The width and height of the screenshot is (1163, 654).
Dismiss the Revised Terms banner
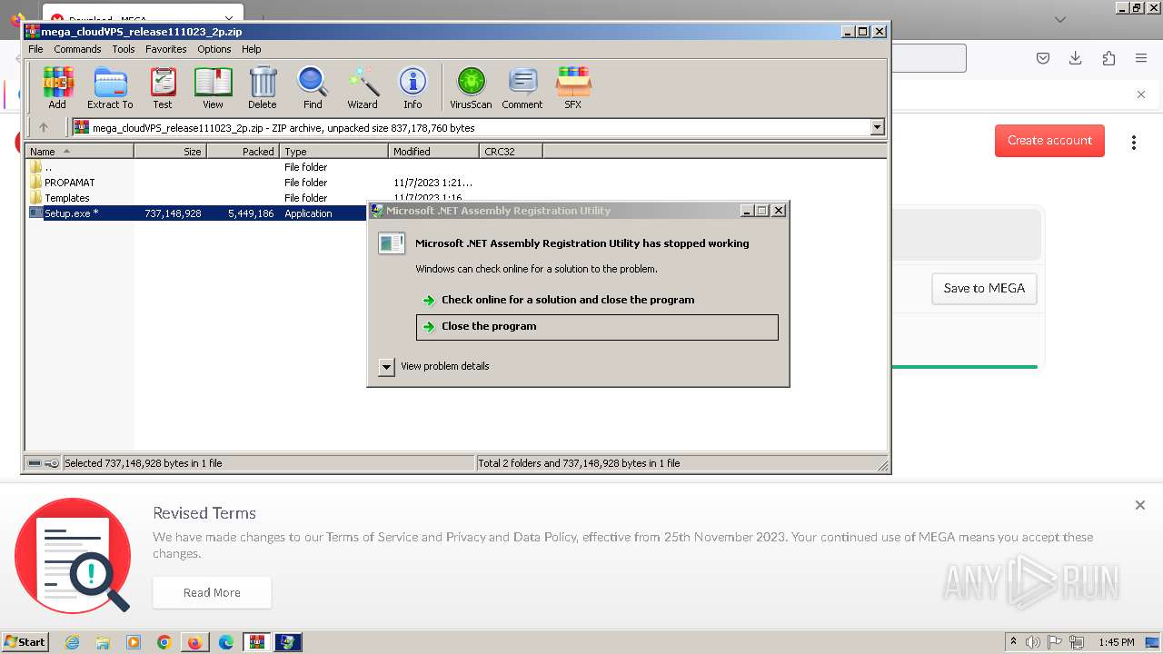pyautogui.click(x=1139, y=505)
